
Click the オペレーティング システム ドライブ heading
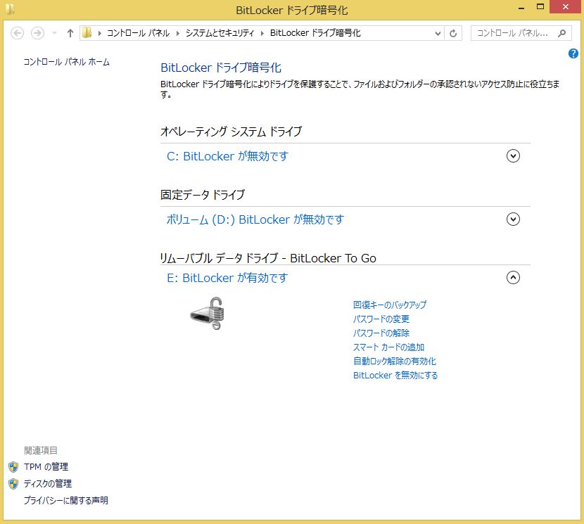231,132
